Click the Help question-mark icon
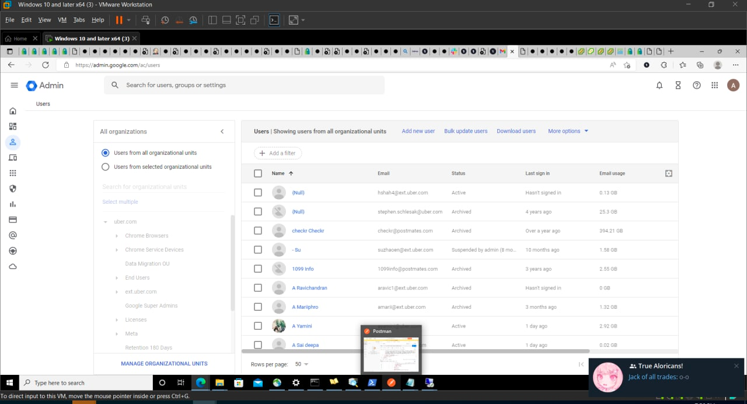 pyautogui.click(x=696, y=85)
